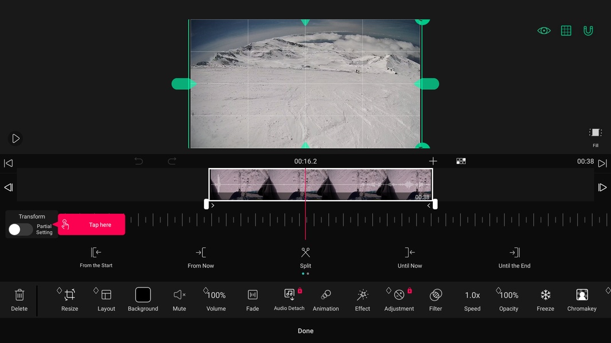Click the right green resize handle

[427, 83]
